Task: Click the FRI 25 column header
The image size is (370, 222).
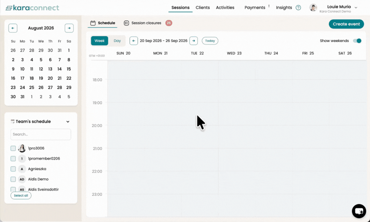Action: (308, 53)
